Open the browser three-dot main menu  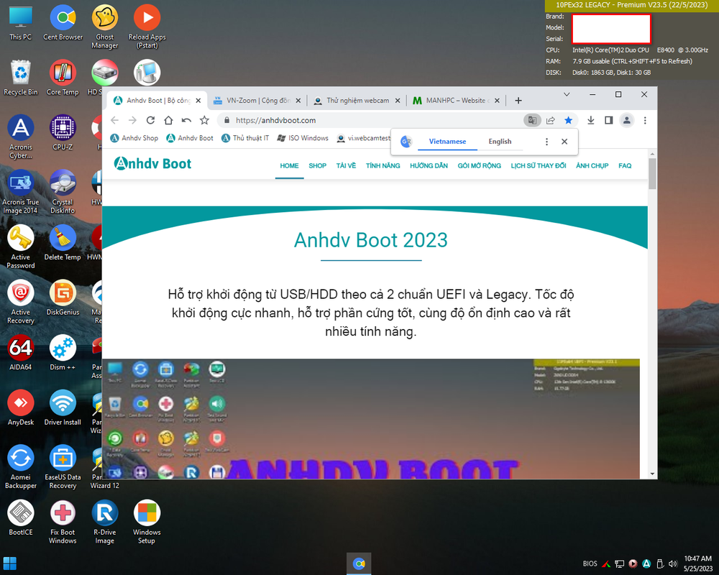point(645,120)
